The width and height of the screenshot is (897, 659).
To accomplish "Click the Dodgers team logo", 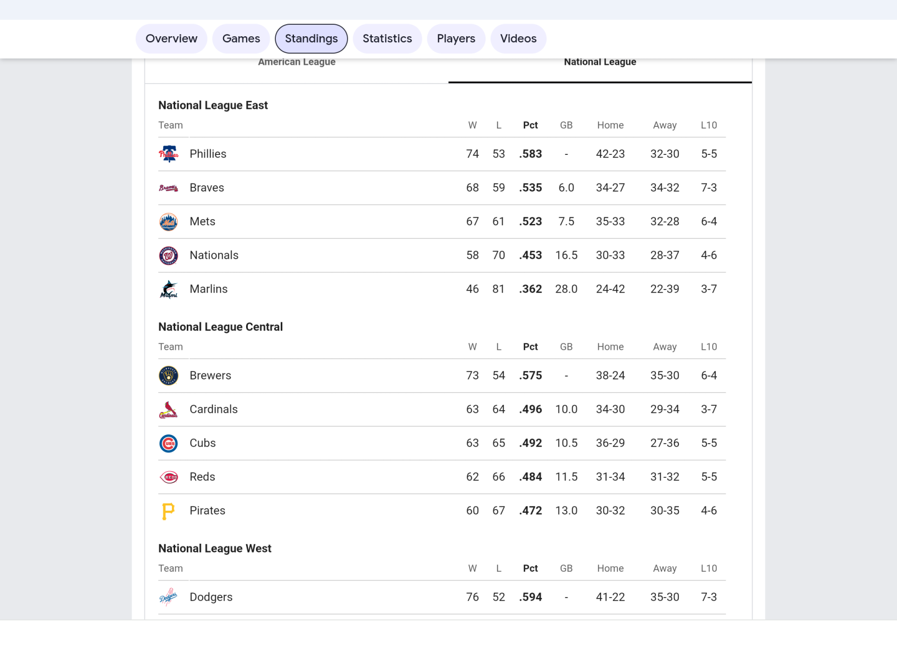I will point(169,597).
